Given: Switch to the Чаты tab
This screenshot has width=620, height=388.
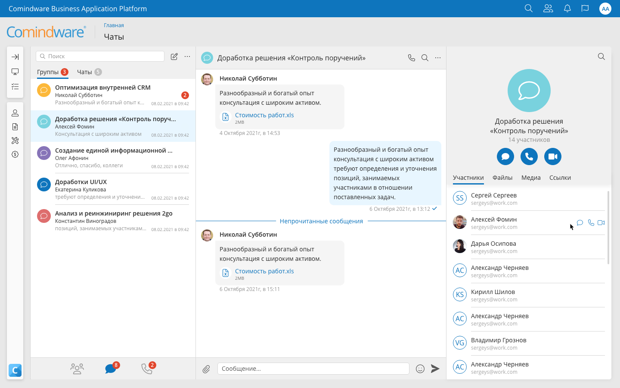Looking at the screenshot, I should (x=89, y=72).
